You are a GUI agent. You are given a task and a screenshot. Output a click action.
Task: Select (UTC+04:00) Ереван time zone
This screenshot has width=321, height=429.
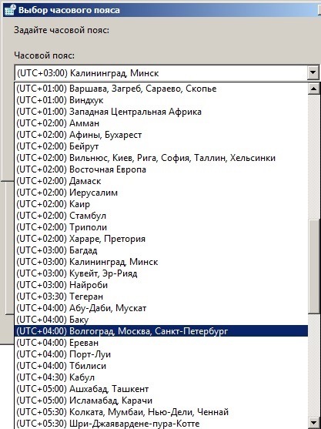tap(161, 343)
